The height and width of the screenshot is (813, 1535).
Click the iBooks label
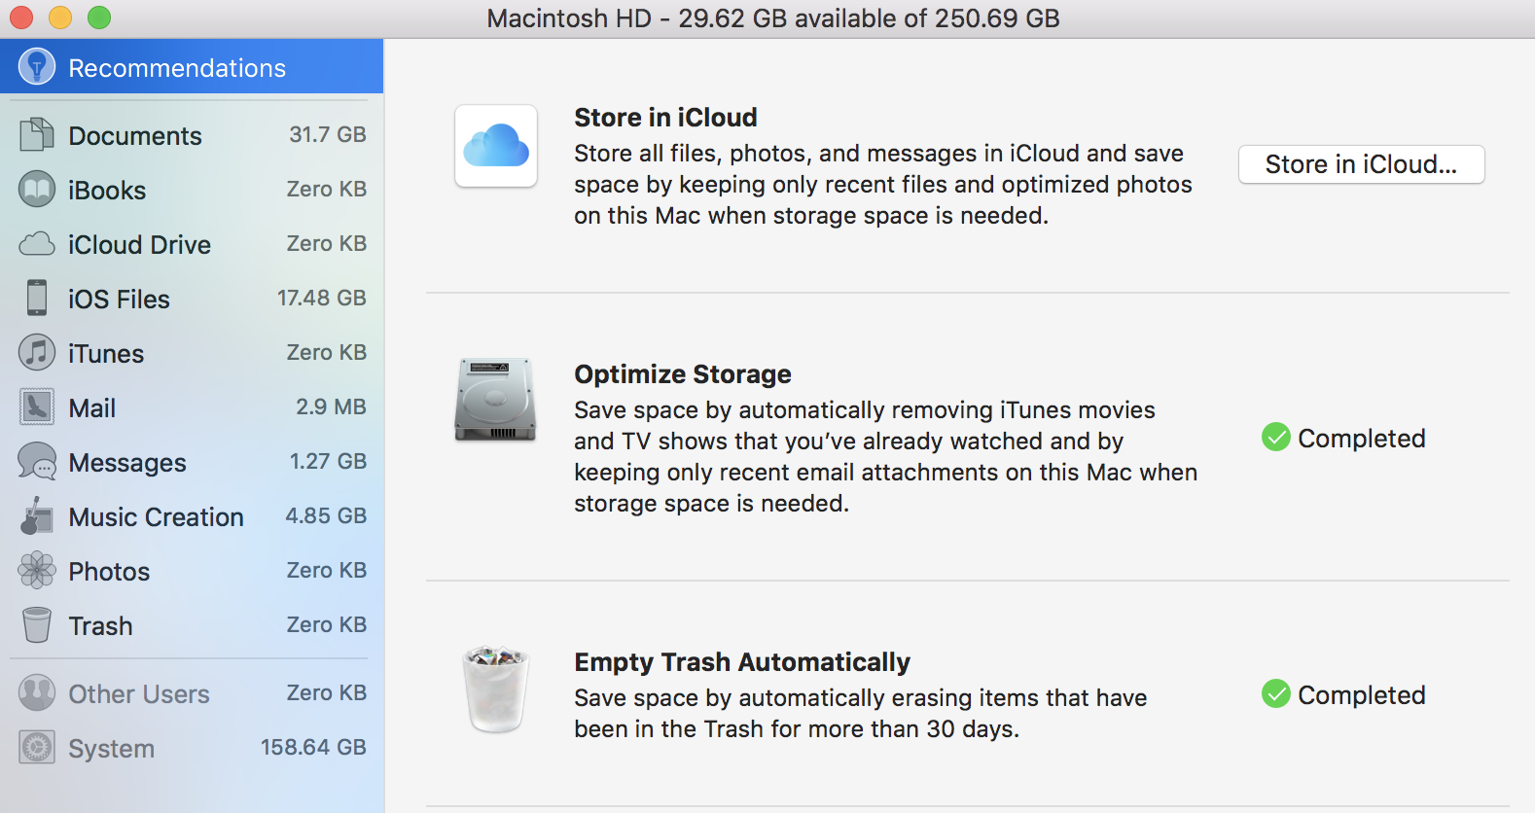pos(107,191)
